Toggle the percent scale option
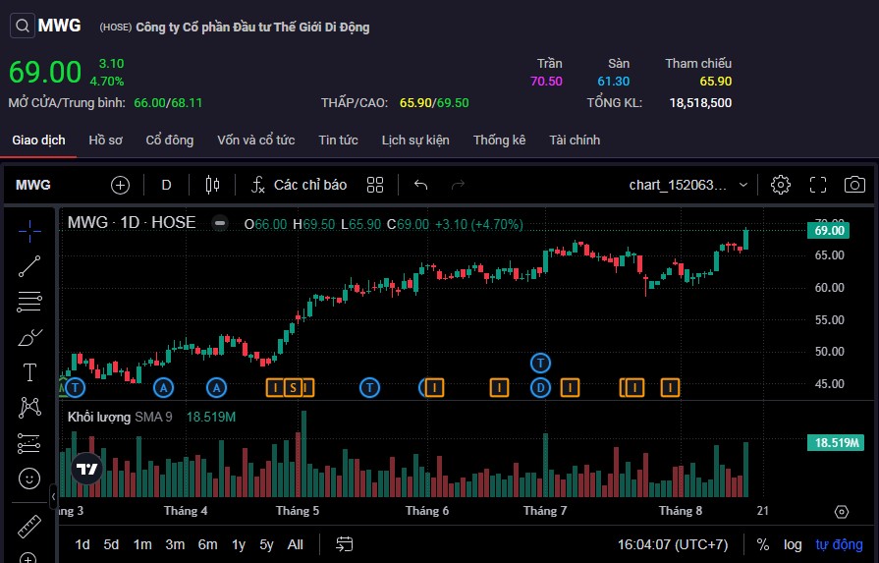The width and height of the screenshot is (879, 563). coord(763,544)
